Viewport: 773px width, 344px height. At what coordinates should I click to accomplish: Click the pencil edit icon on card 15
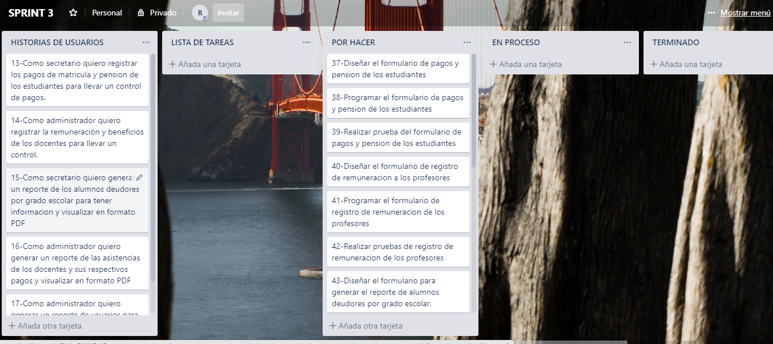click(x=139, y=177)
